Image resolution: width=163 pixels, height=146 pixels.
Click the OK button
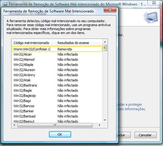(x=60, y=134)
